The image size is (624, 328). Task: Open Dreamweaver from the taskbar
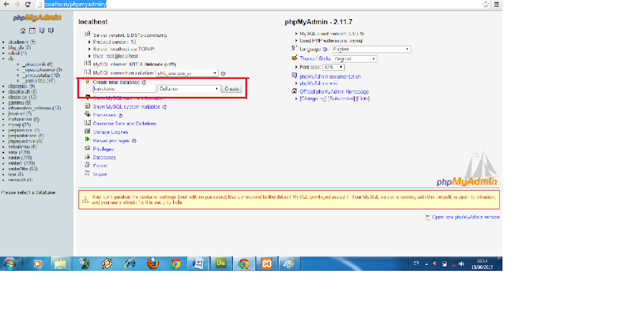click(220, 263)
